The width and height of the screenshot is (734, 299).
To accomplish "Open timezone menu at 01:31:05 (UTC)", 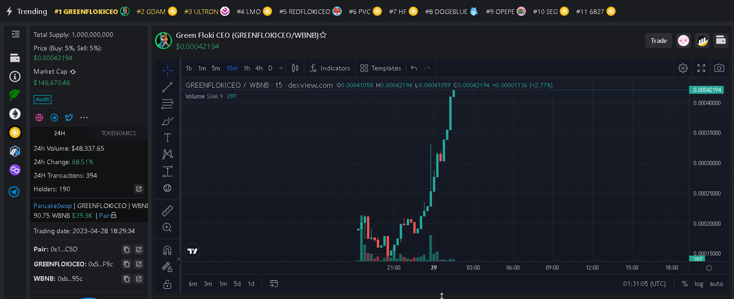I will (x=645, y=284).
